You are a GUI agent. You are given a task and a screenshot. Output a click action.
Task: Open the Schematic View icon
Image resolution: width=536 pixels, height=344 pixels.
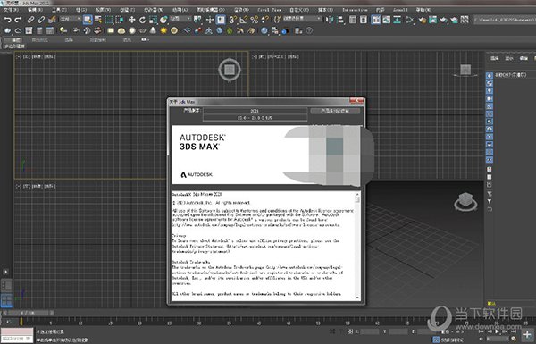coord(398,20)
